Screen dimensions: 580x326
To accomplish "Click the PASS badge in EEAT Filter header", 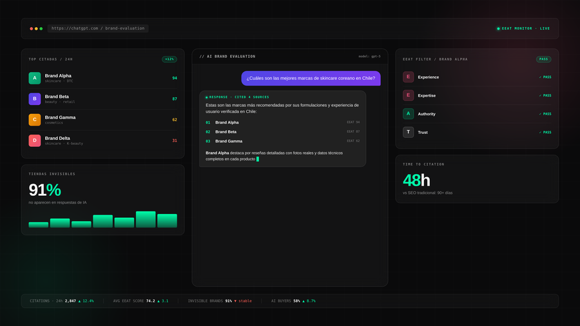I will pos(544,59).
